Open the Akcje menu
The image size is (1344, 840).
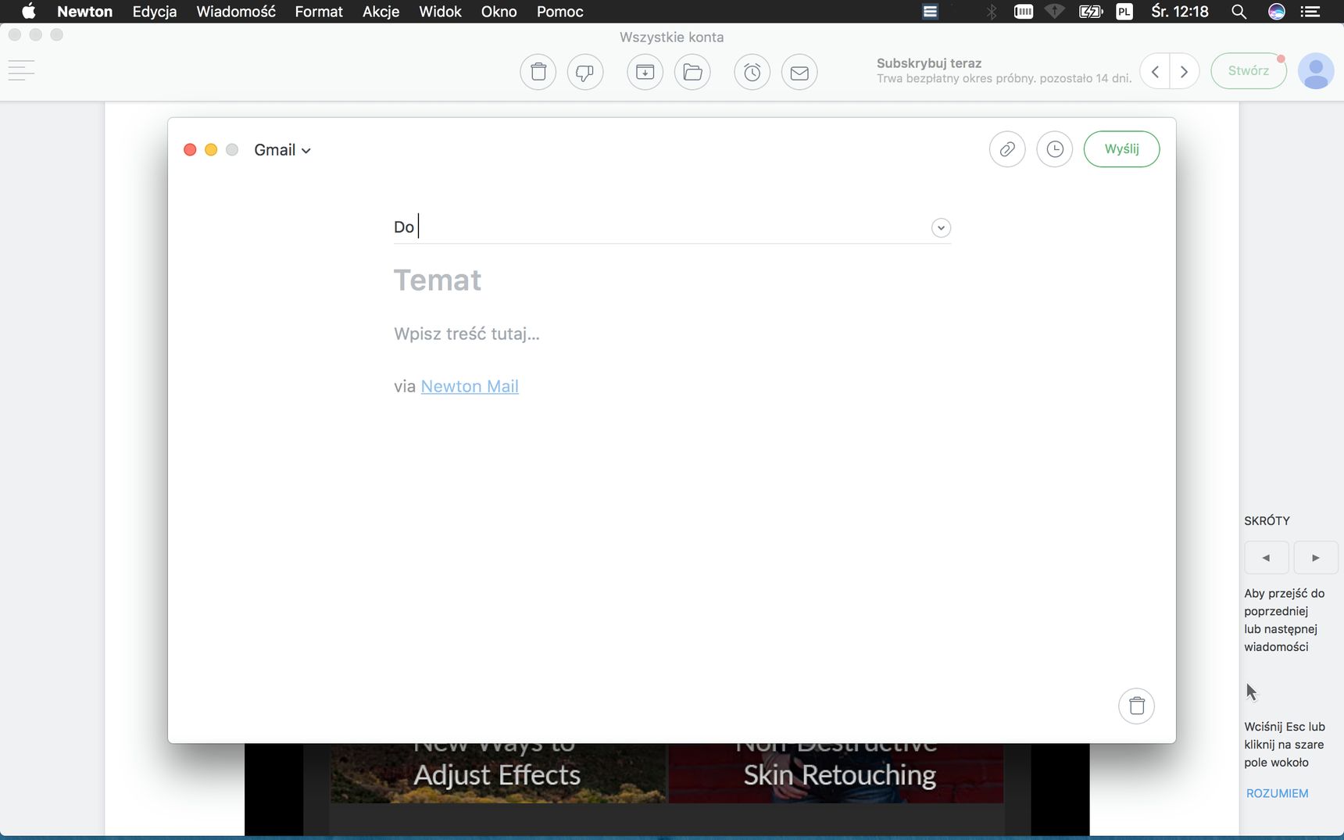[x=381, y=11]
